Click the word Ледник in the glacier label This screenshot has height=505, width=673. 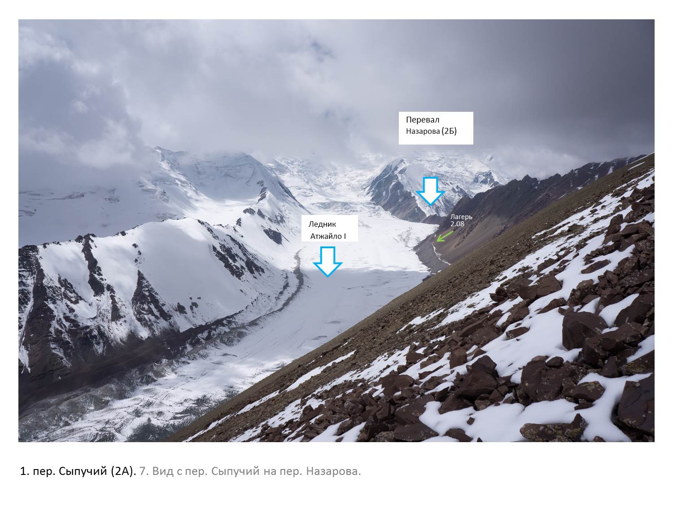[322, 224]
